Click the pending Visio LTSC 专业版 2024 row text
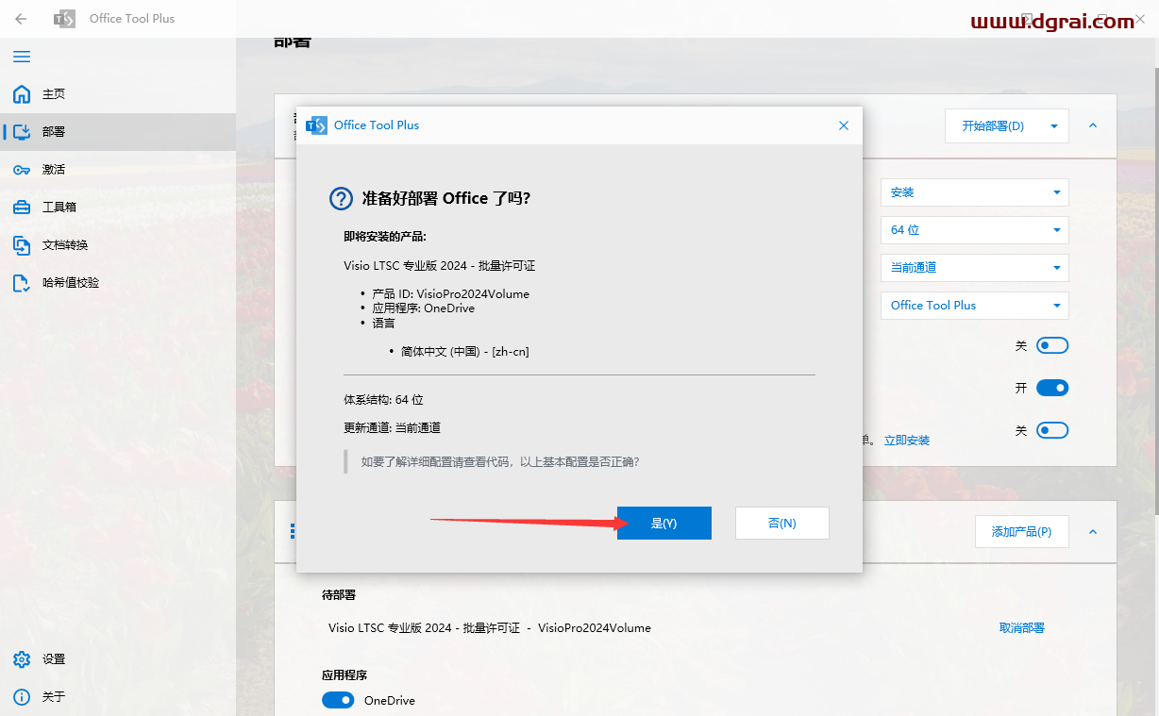 pyautogui.click(x=490, y=628)
